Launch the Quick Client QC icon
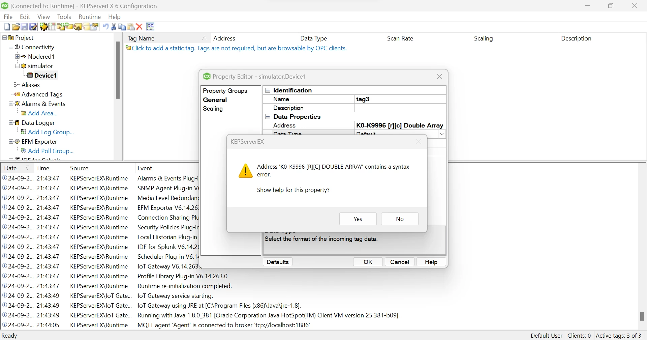 point(151,27)
